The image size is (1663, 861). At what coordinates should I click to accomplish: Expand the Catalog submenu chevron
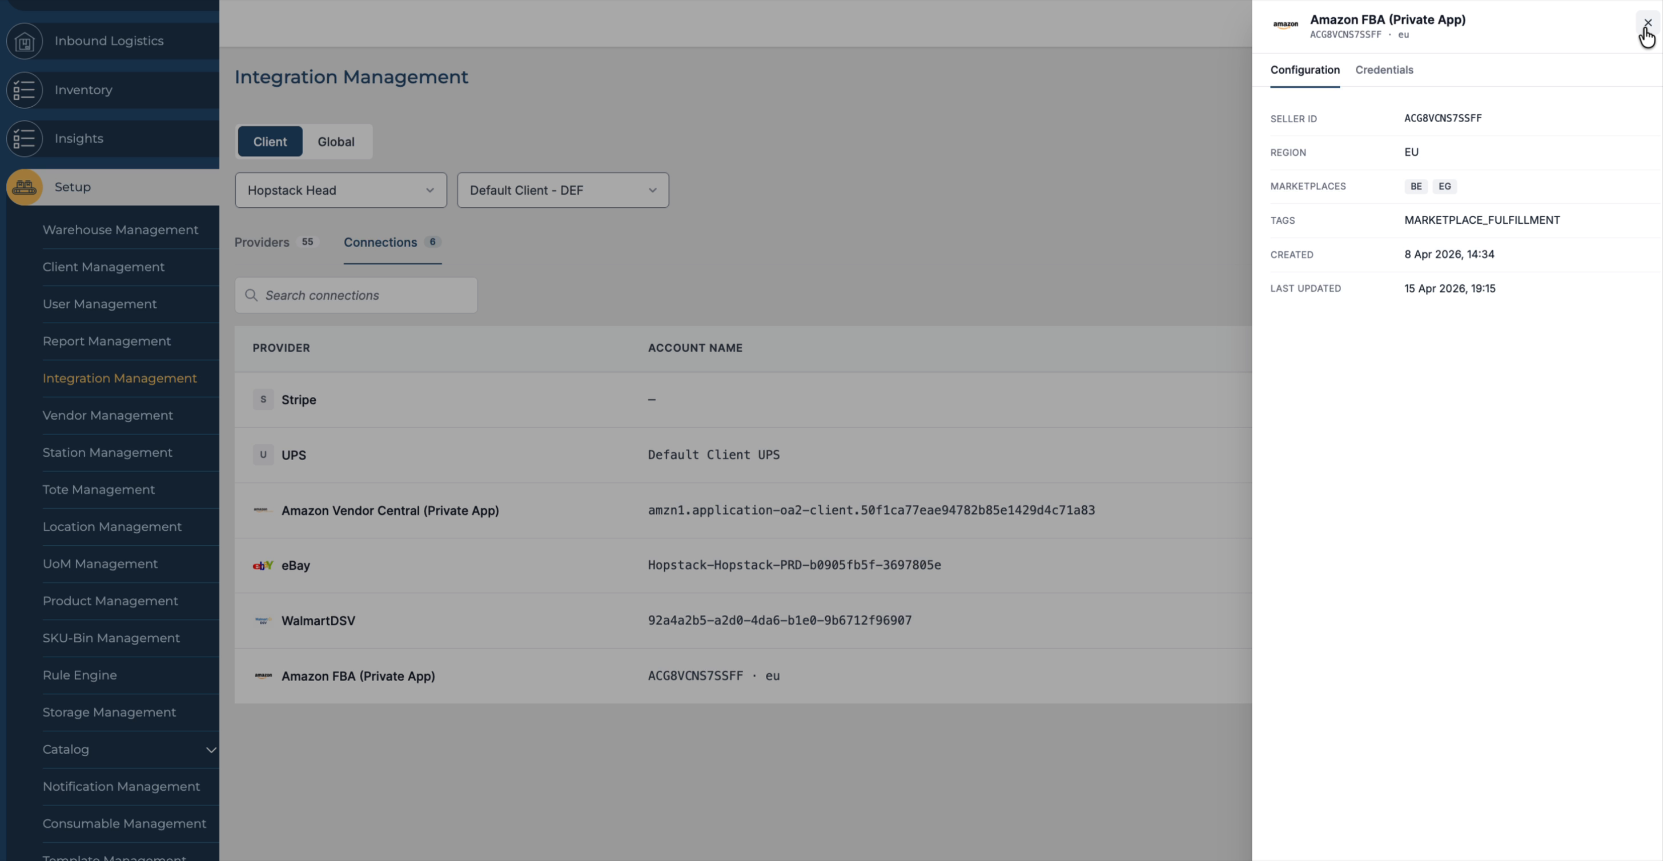211,750
